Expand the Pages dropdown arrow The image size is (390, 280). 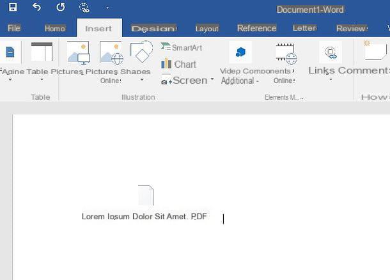coord(10,80)
